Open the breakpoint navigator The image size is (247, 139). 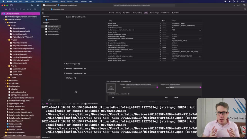pyautogui.click(x=31, y=9)
